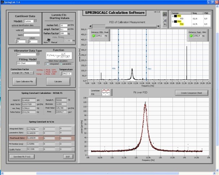
Task: Select the zoom tool in graph palette
Action: (x=165, y=20)
